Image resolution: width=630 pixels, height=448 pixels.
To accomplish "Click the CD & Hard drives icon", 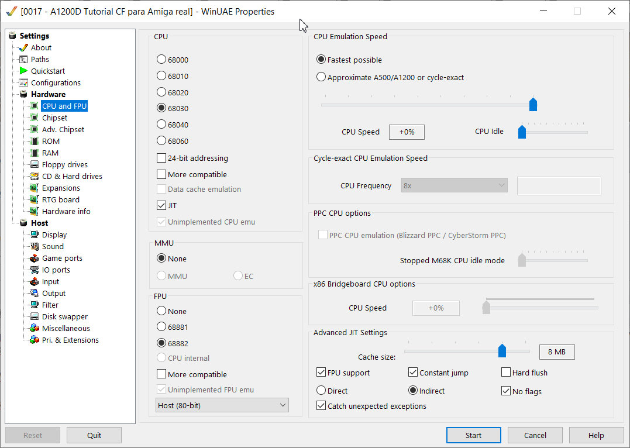I will [x=35, y=176].
